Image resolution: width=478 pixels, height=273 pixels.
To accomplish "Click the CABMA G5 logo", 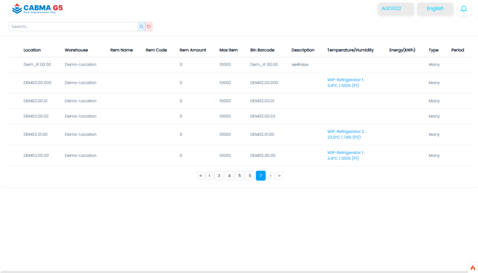I will tap(37, 9).
